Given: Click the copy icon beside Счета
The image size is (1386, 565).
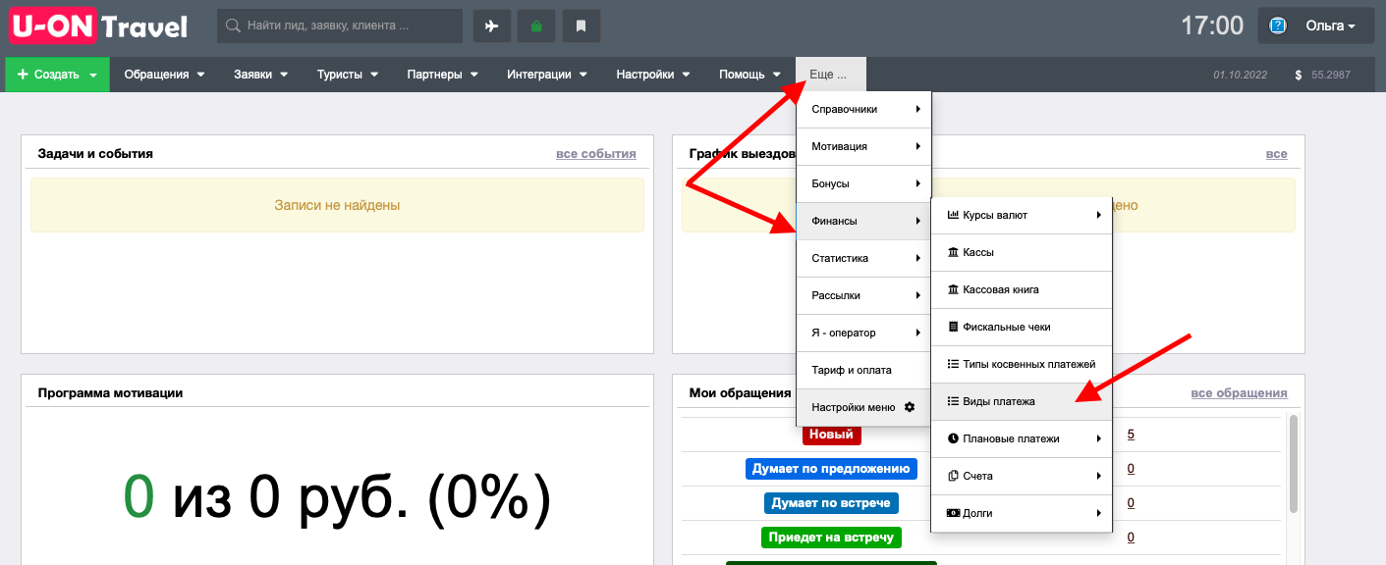Looking at the screenshot, I should click(x=953, y=476).
